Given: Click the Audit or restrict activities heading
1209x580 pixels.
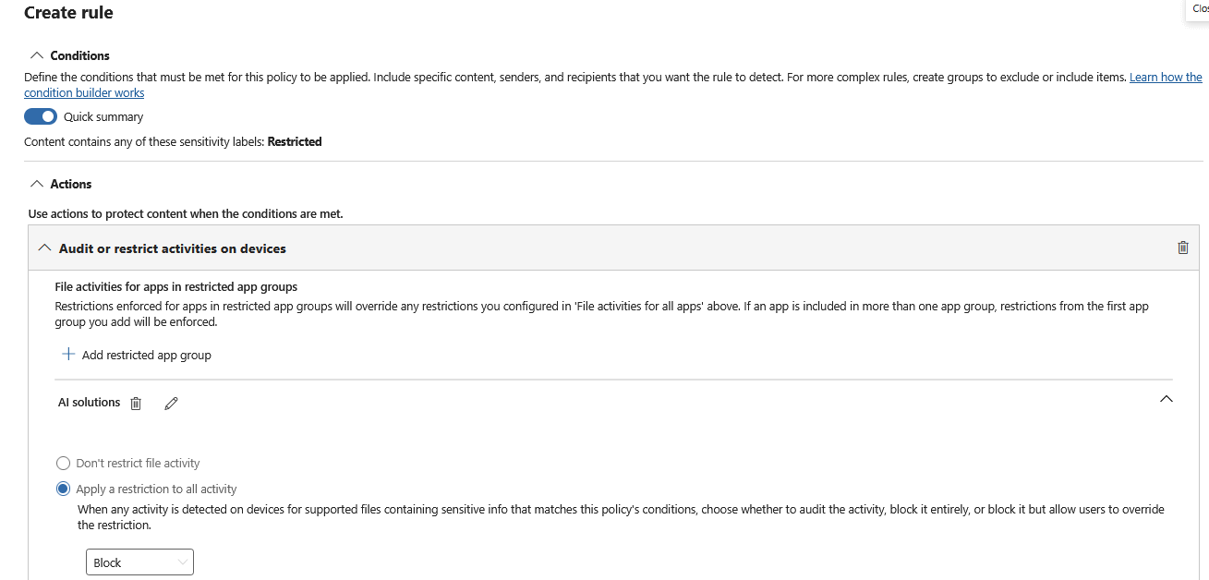Looking at the screenshot, I should [x=173, y=248].
